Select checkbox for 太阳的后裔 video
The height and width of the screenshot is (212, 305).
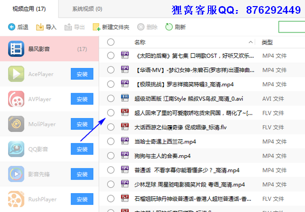coord(111,55)
